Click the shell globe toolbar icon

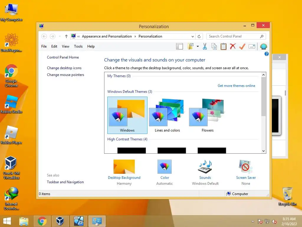[x=263, y=46]
